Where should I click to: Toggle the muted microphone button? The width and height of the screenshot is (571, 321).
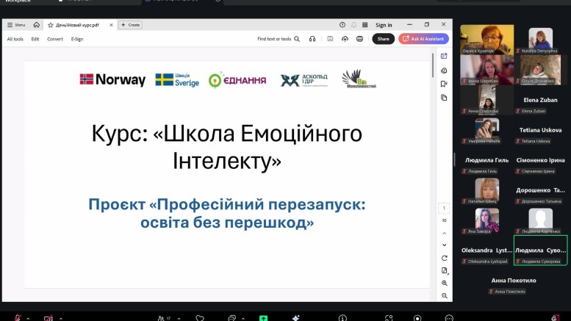tap(18, 318)
